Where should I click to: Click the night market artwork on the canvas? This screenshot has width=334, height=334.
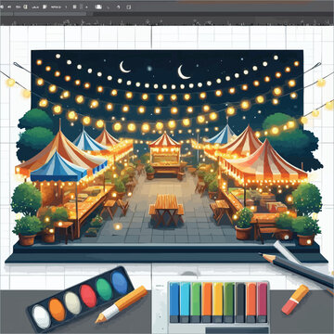click(167, 156)
